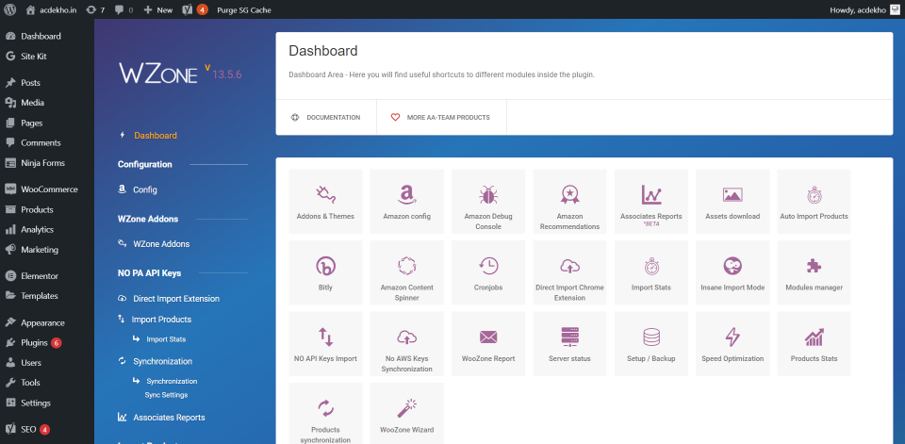Open the Products synchronization tile
The width and height of the screenshot is (905, 444).
pos(325,414)
